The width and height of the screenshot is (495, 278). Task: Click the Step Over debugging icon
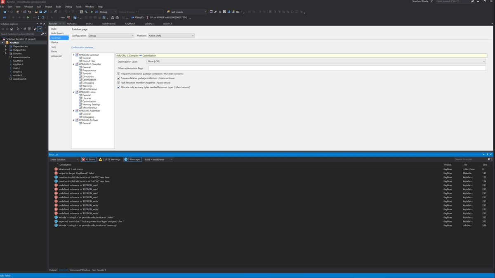[x=43, y=18]
